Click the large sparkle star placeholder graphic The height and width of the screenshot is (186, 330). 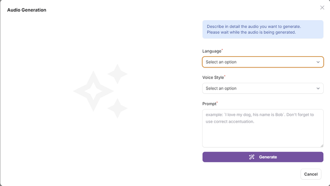coord(93,91)
